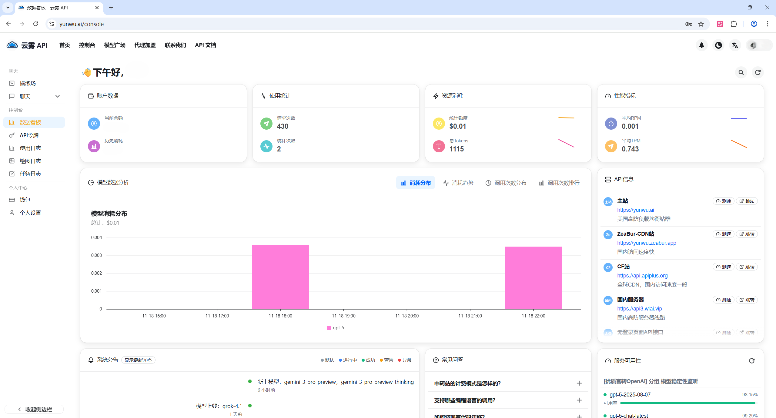776x418 pixels.
Task: Open 任务日志 in the sidebar
Action: (x=30, y=174)
